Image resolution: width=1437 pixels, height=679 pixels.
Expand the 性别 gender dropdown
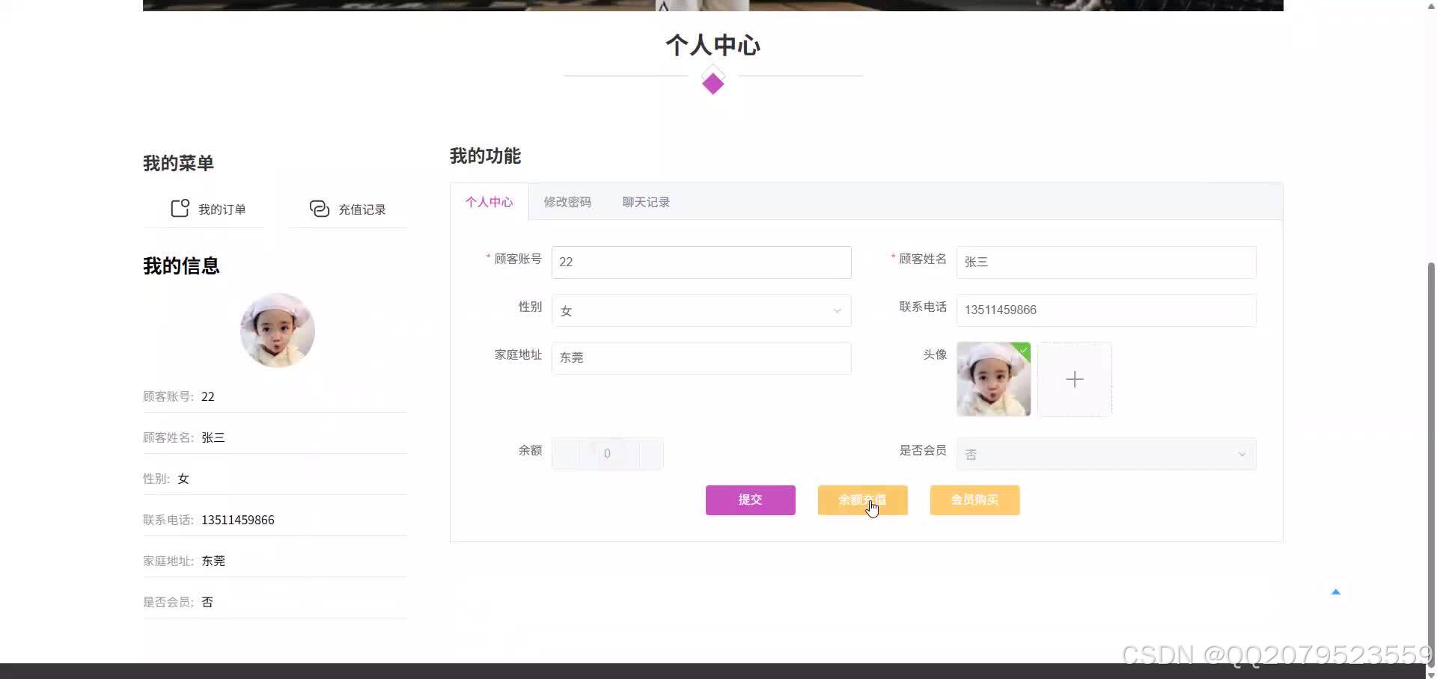point(701,310)
